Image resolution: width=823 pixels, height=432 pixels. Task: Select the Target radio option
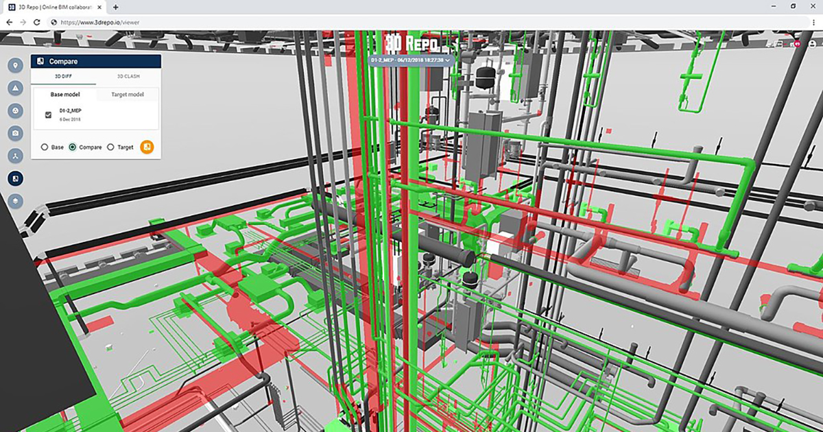coord(110,147)
